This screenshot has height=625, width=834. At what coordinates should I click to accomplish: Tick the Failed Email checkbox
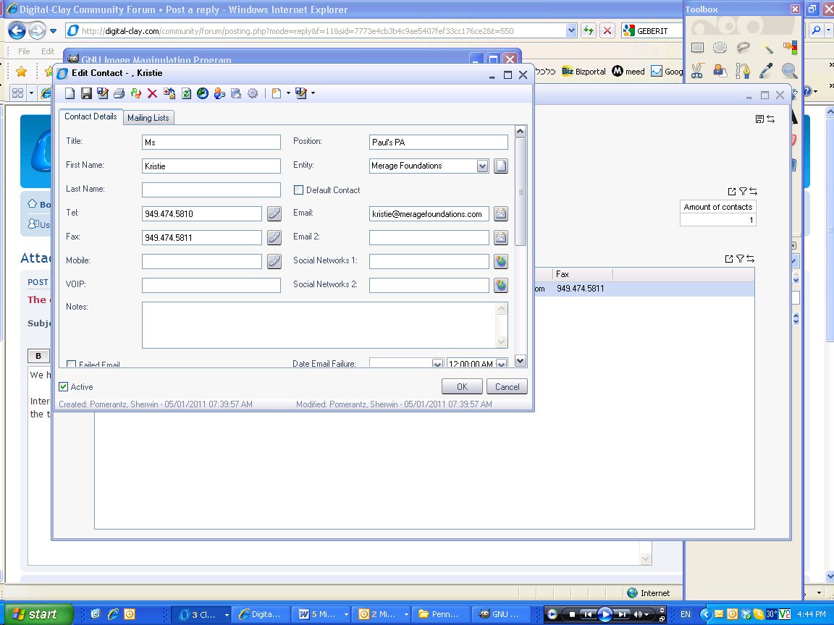click(71, 364)
